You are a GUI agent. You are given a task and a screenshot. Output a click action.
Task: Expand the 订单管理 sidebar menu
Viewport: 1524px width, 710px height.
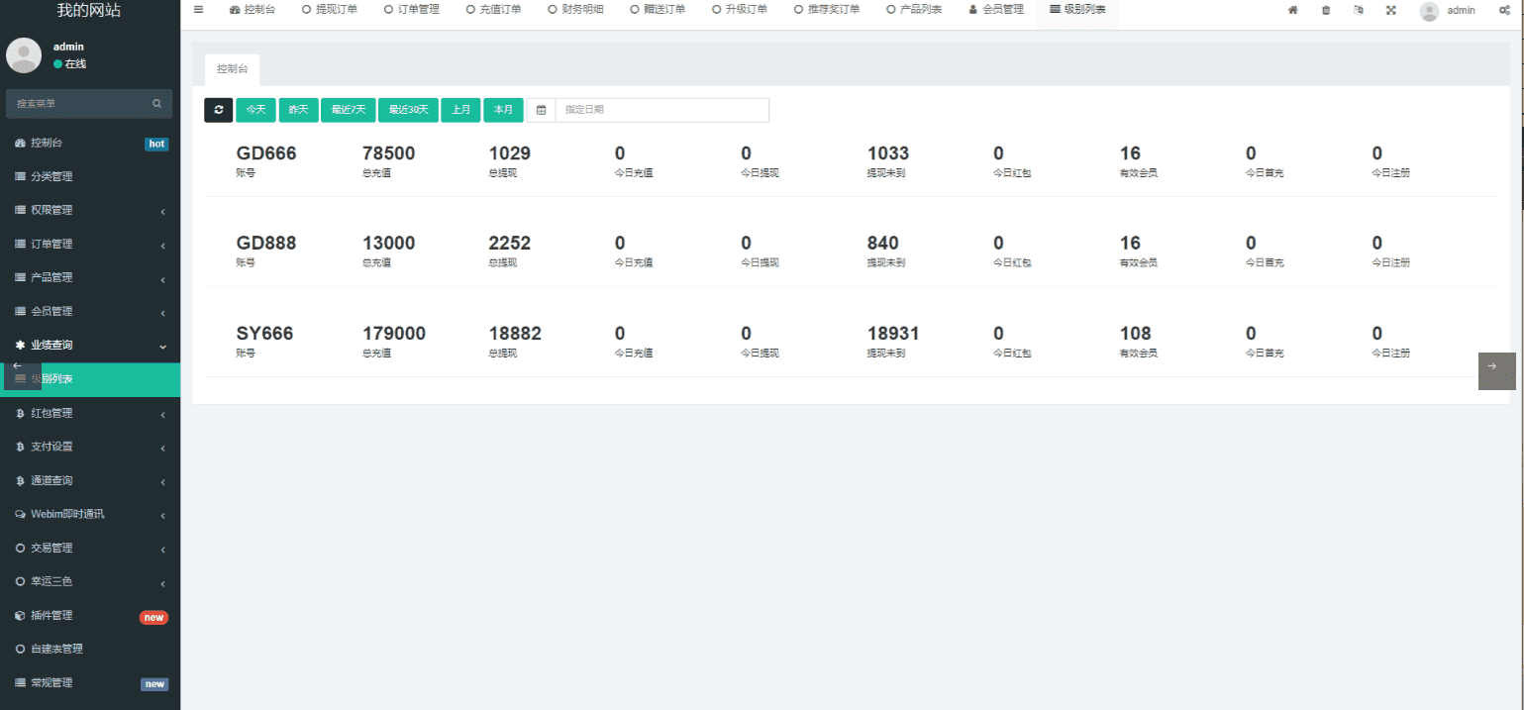pos(89,244)
